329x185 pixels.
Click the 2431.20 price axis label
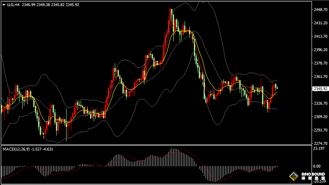pyautogui.click(x=320, y=23)
